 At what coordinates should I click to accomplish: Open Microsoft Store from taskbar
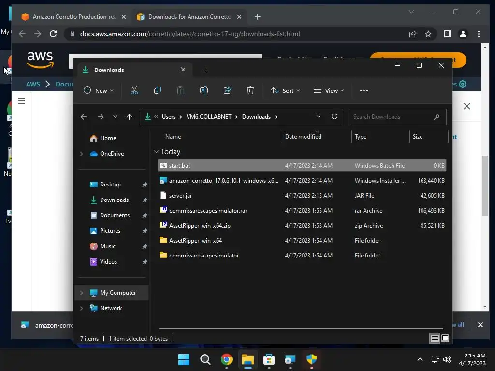click(x=269, y=359)
